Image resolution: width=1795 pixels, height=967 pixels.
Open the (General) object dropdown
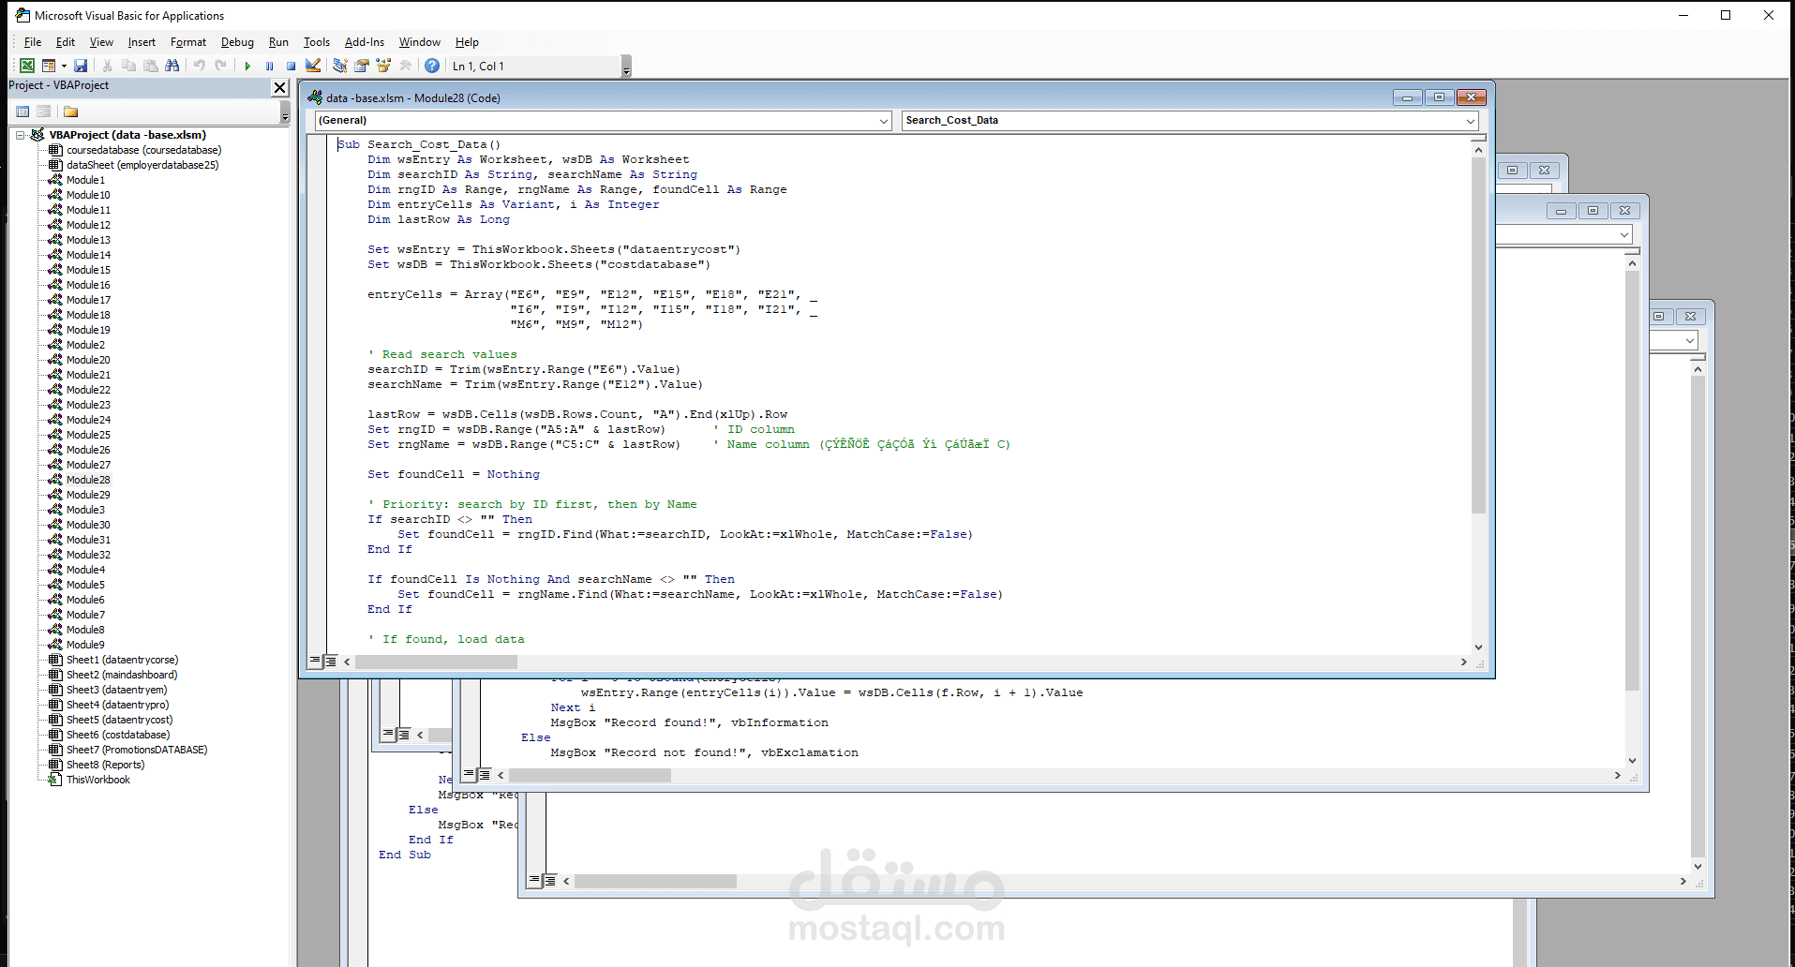point(883,121)
